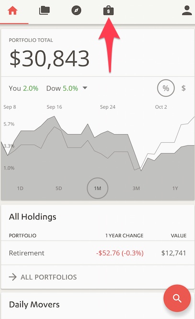Open the user profile icon
This screenshot has width=195, height=319.
pos(187,11)
